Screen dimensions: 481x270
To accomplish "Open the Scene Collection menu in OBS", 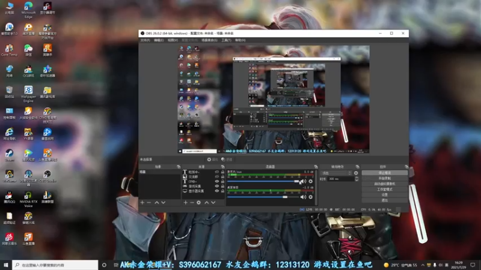I will [209, 40].
